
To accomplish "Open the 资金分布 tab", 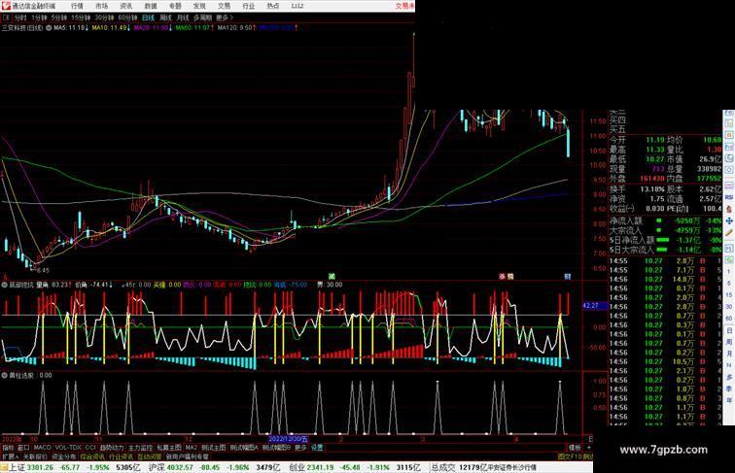I will [64, 456].
